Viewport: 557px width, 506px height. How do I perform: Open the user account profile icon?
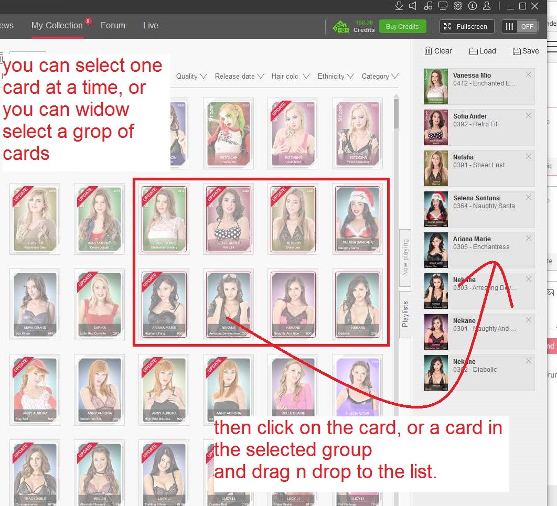tap(487, 6)
